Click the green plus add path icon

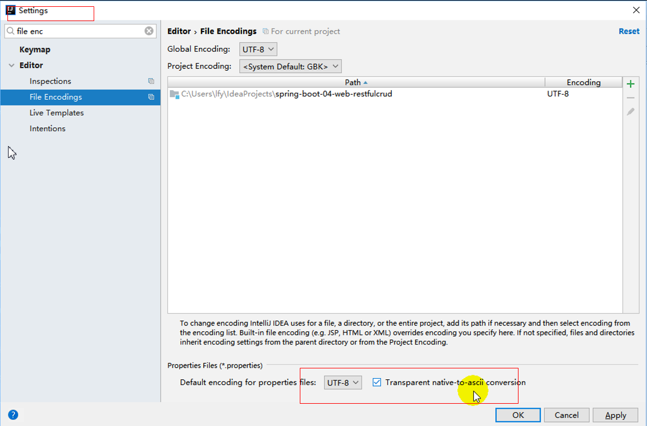point(630,84)
